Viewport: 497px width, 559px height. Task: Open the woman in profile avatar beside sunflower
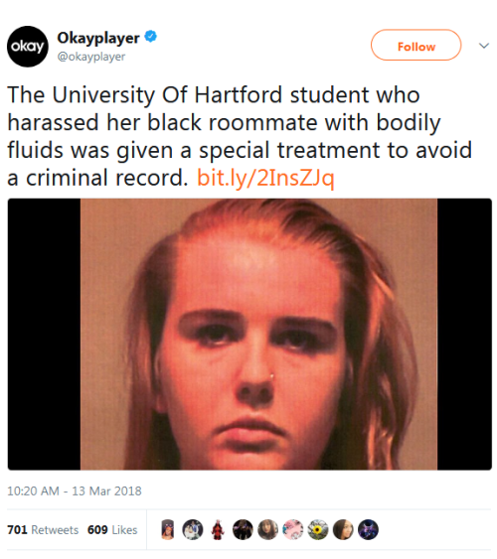343,529
